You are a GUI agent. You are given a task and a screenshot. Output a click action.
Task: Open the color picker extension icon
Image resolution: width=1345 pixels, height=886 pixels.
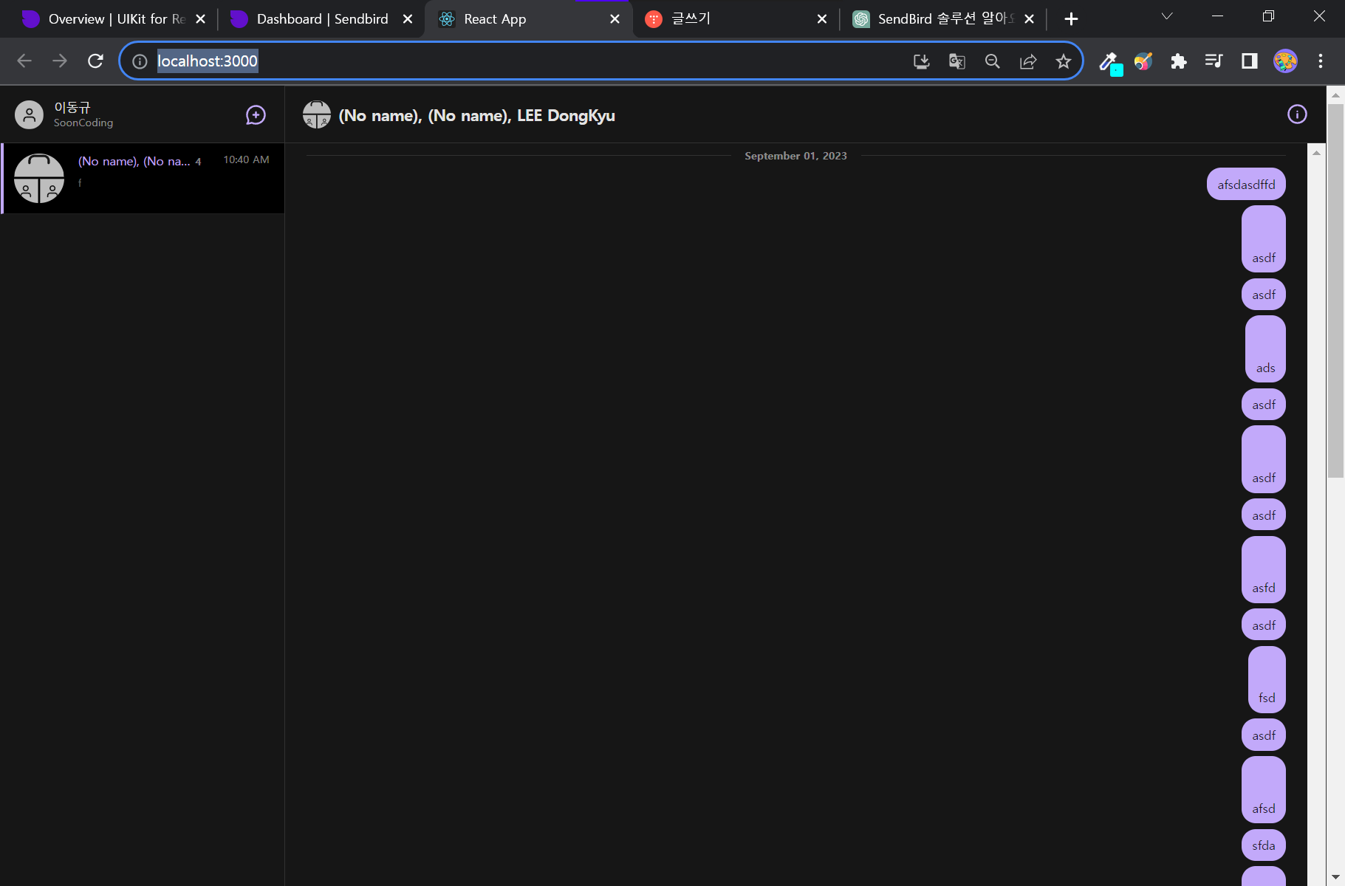pos(1110,63)
